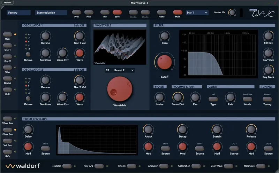Click the Key Track knob
This screenshot has width=279, height=173.
tap(268, 70)
